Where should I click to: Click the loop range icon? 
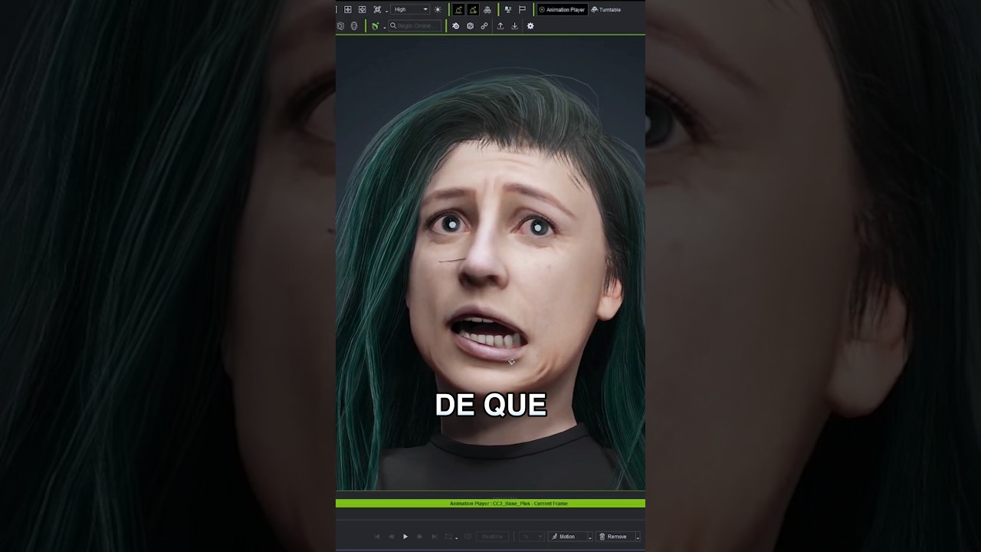pyautogui.click(x=448, y=537)
